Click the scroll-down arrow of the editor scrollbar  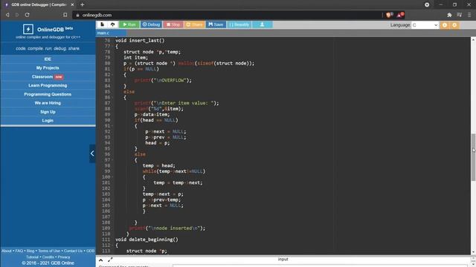coord(473,252)
